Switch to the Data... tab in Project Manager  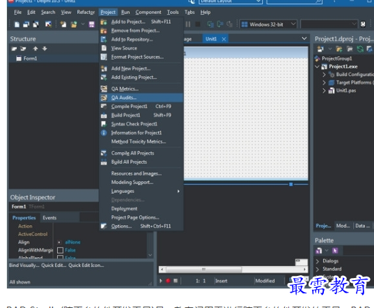362,226
